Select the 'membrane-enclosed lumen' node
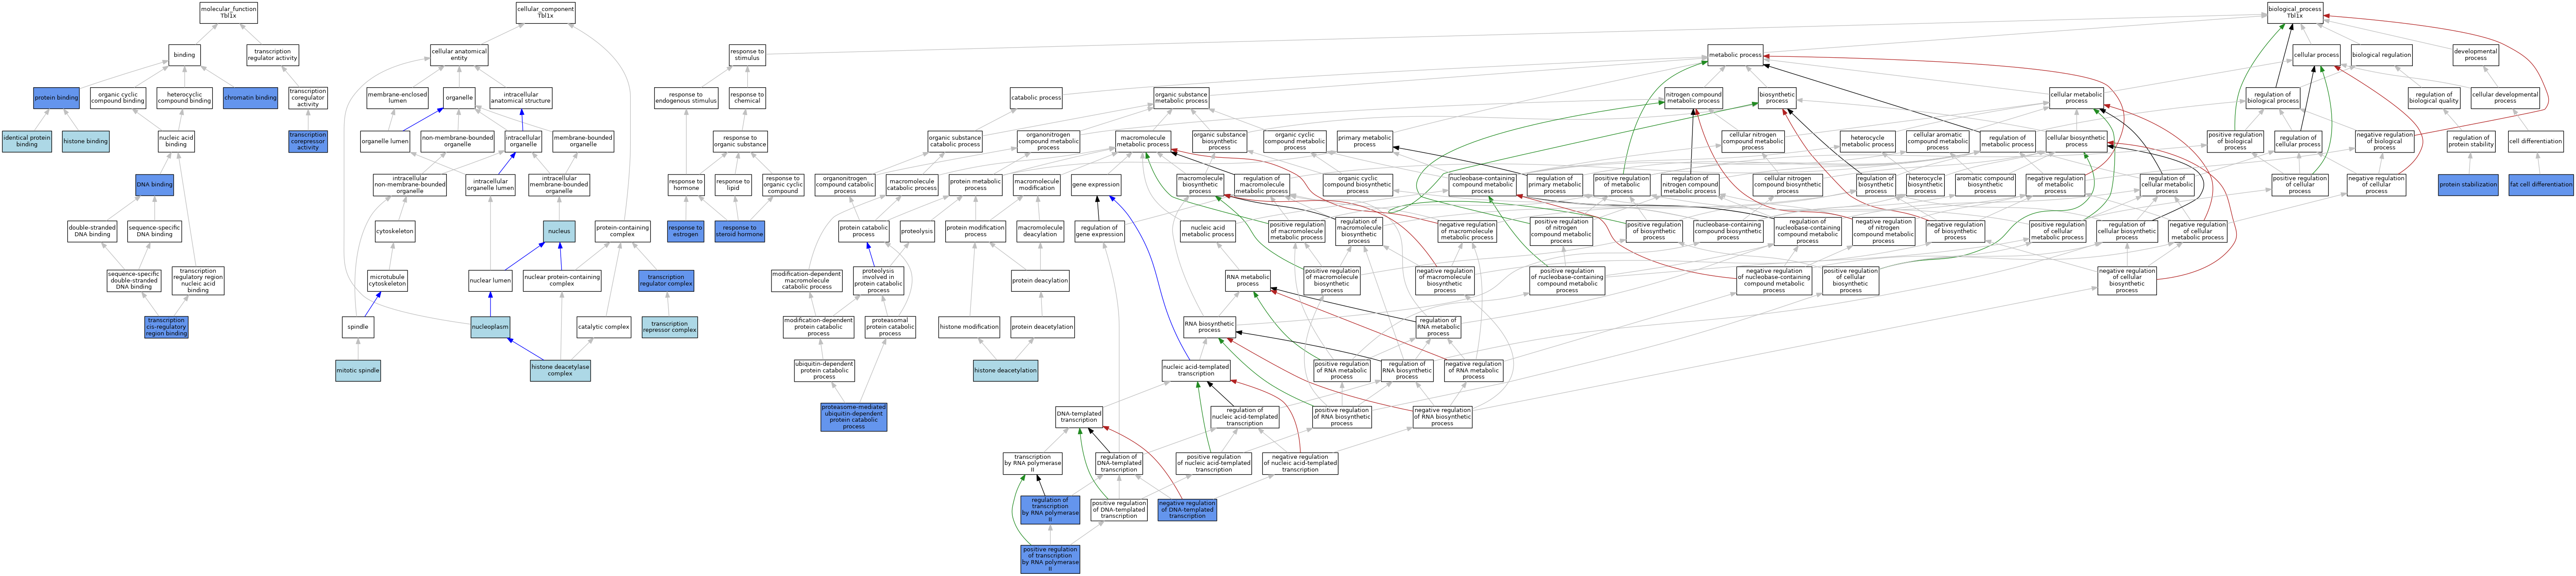 point(398,98)
